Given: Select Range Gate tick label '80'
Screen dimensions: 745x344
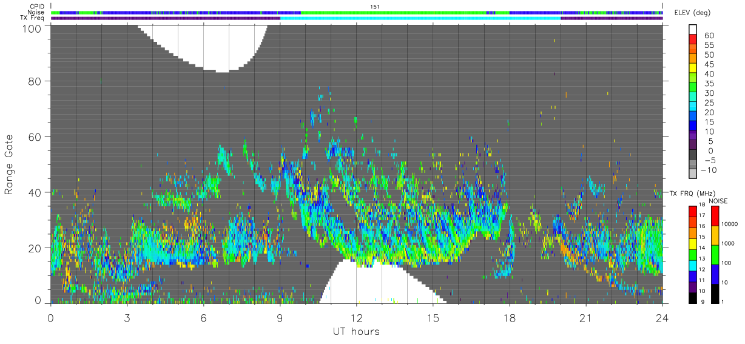Looking at the screenshot, I should point(34,81).
